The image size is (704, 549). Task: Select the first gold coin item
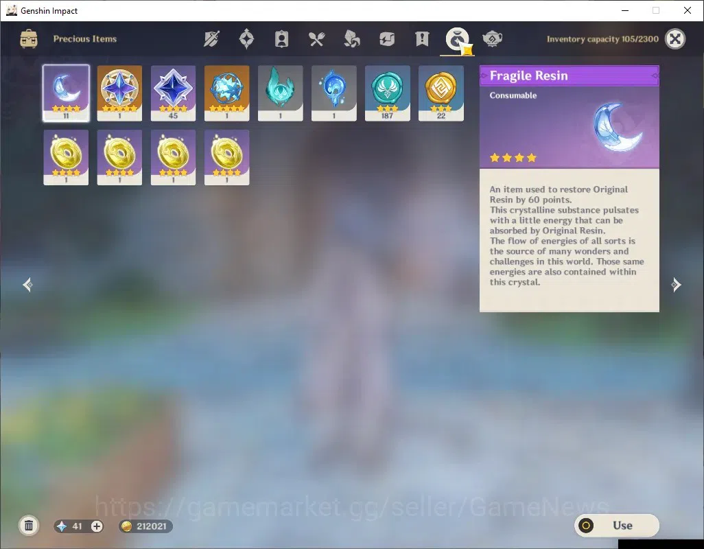[x=66, y=158]
